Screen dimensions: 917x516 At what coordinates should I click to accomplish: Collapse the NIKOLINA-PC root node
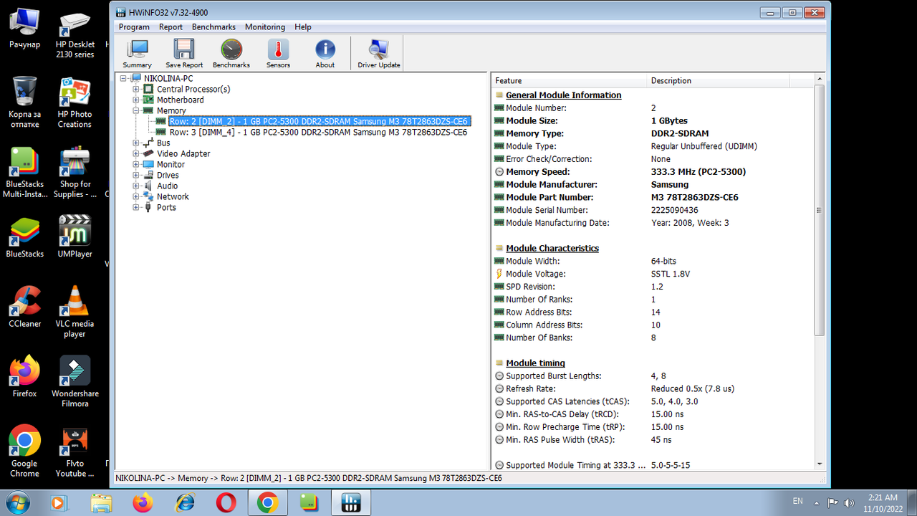[x=124, y=79]
